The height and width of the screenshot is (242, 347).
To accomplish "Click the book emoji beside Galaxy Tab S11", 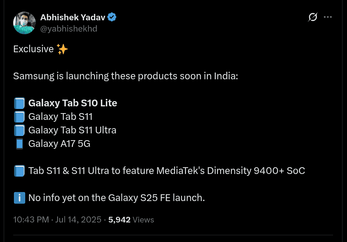I will (x=19, y=117).
